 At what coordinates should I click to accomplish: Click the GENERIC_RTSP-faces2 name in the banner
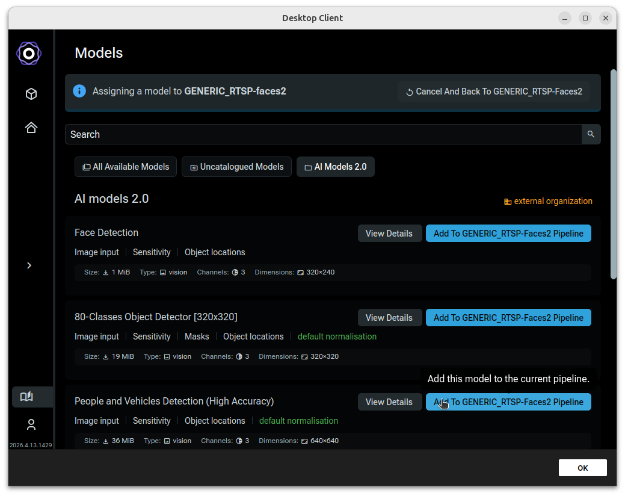[x=235, y=91]
